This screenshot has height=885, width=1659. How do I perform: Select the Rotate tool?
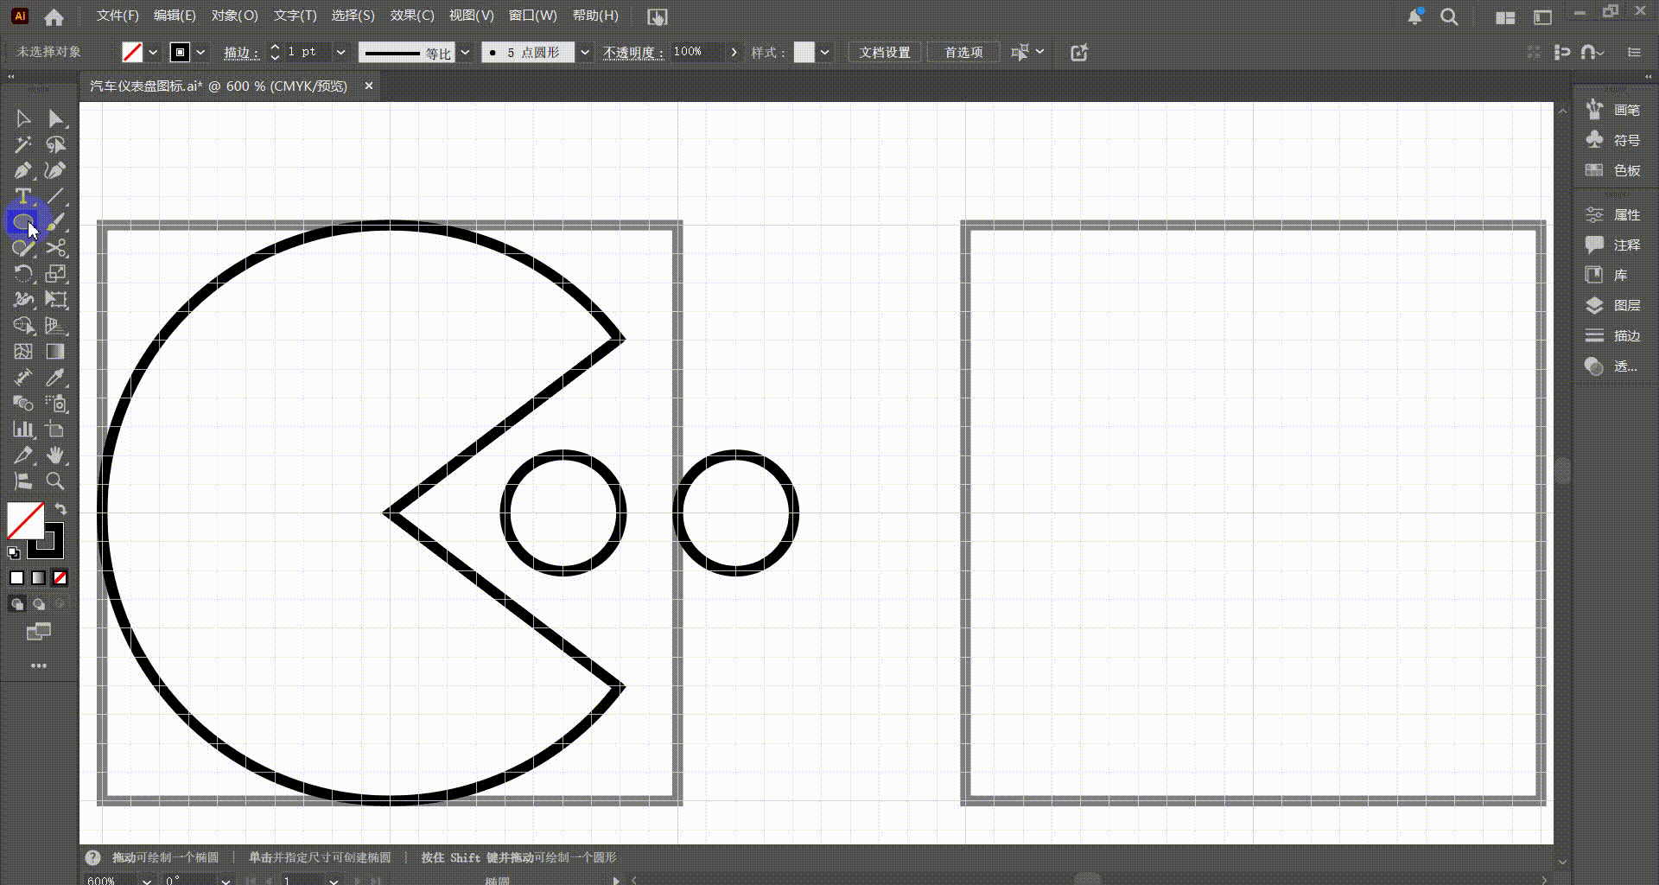pyautogui.click(x=23, y=274)
